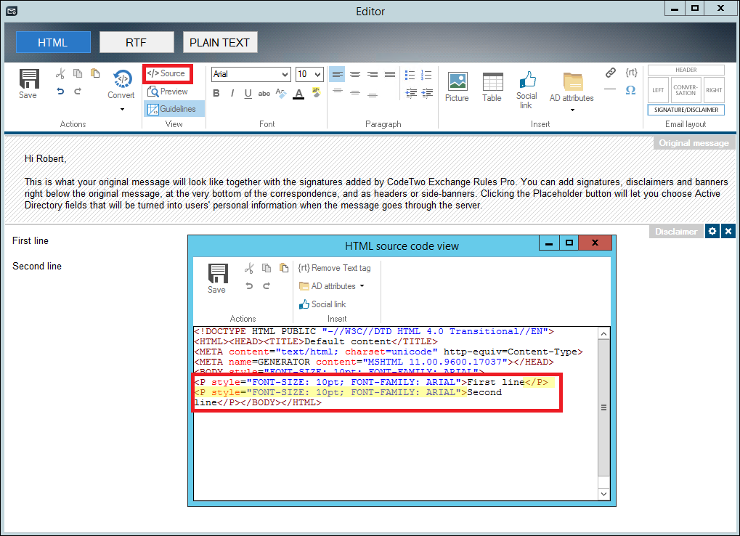The image size is (740, 536).
Task: Switch to the PLAIN TEXT tab
Action: pos(219,42)
